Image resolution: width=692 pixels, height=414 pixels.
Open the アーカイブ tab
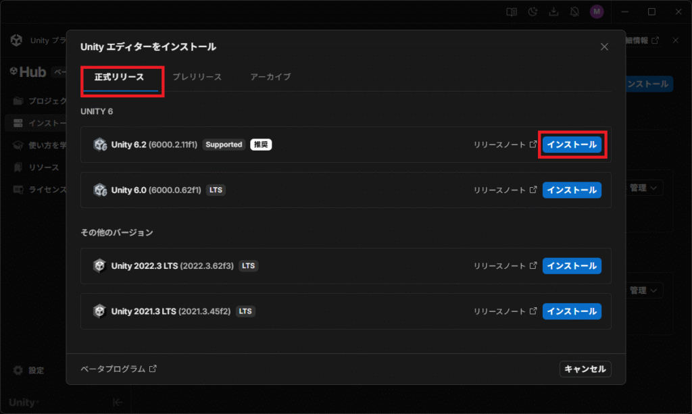[270, 77]
